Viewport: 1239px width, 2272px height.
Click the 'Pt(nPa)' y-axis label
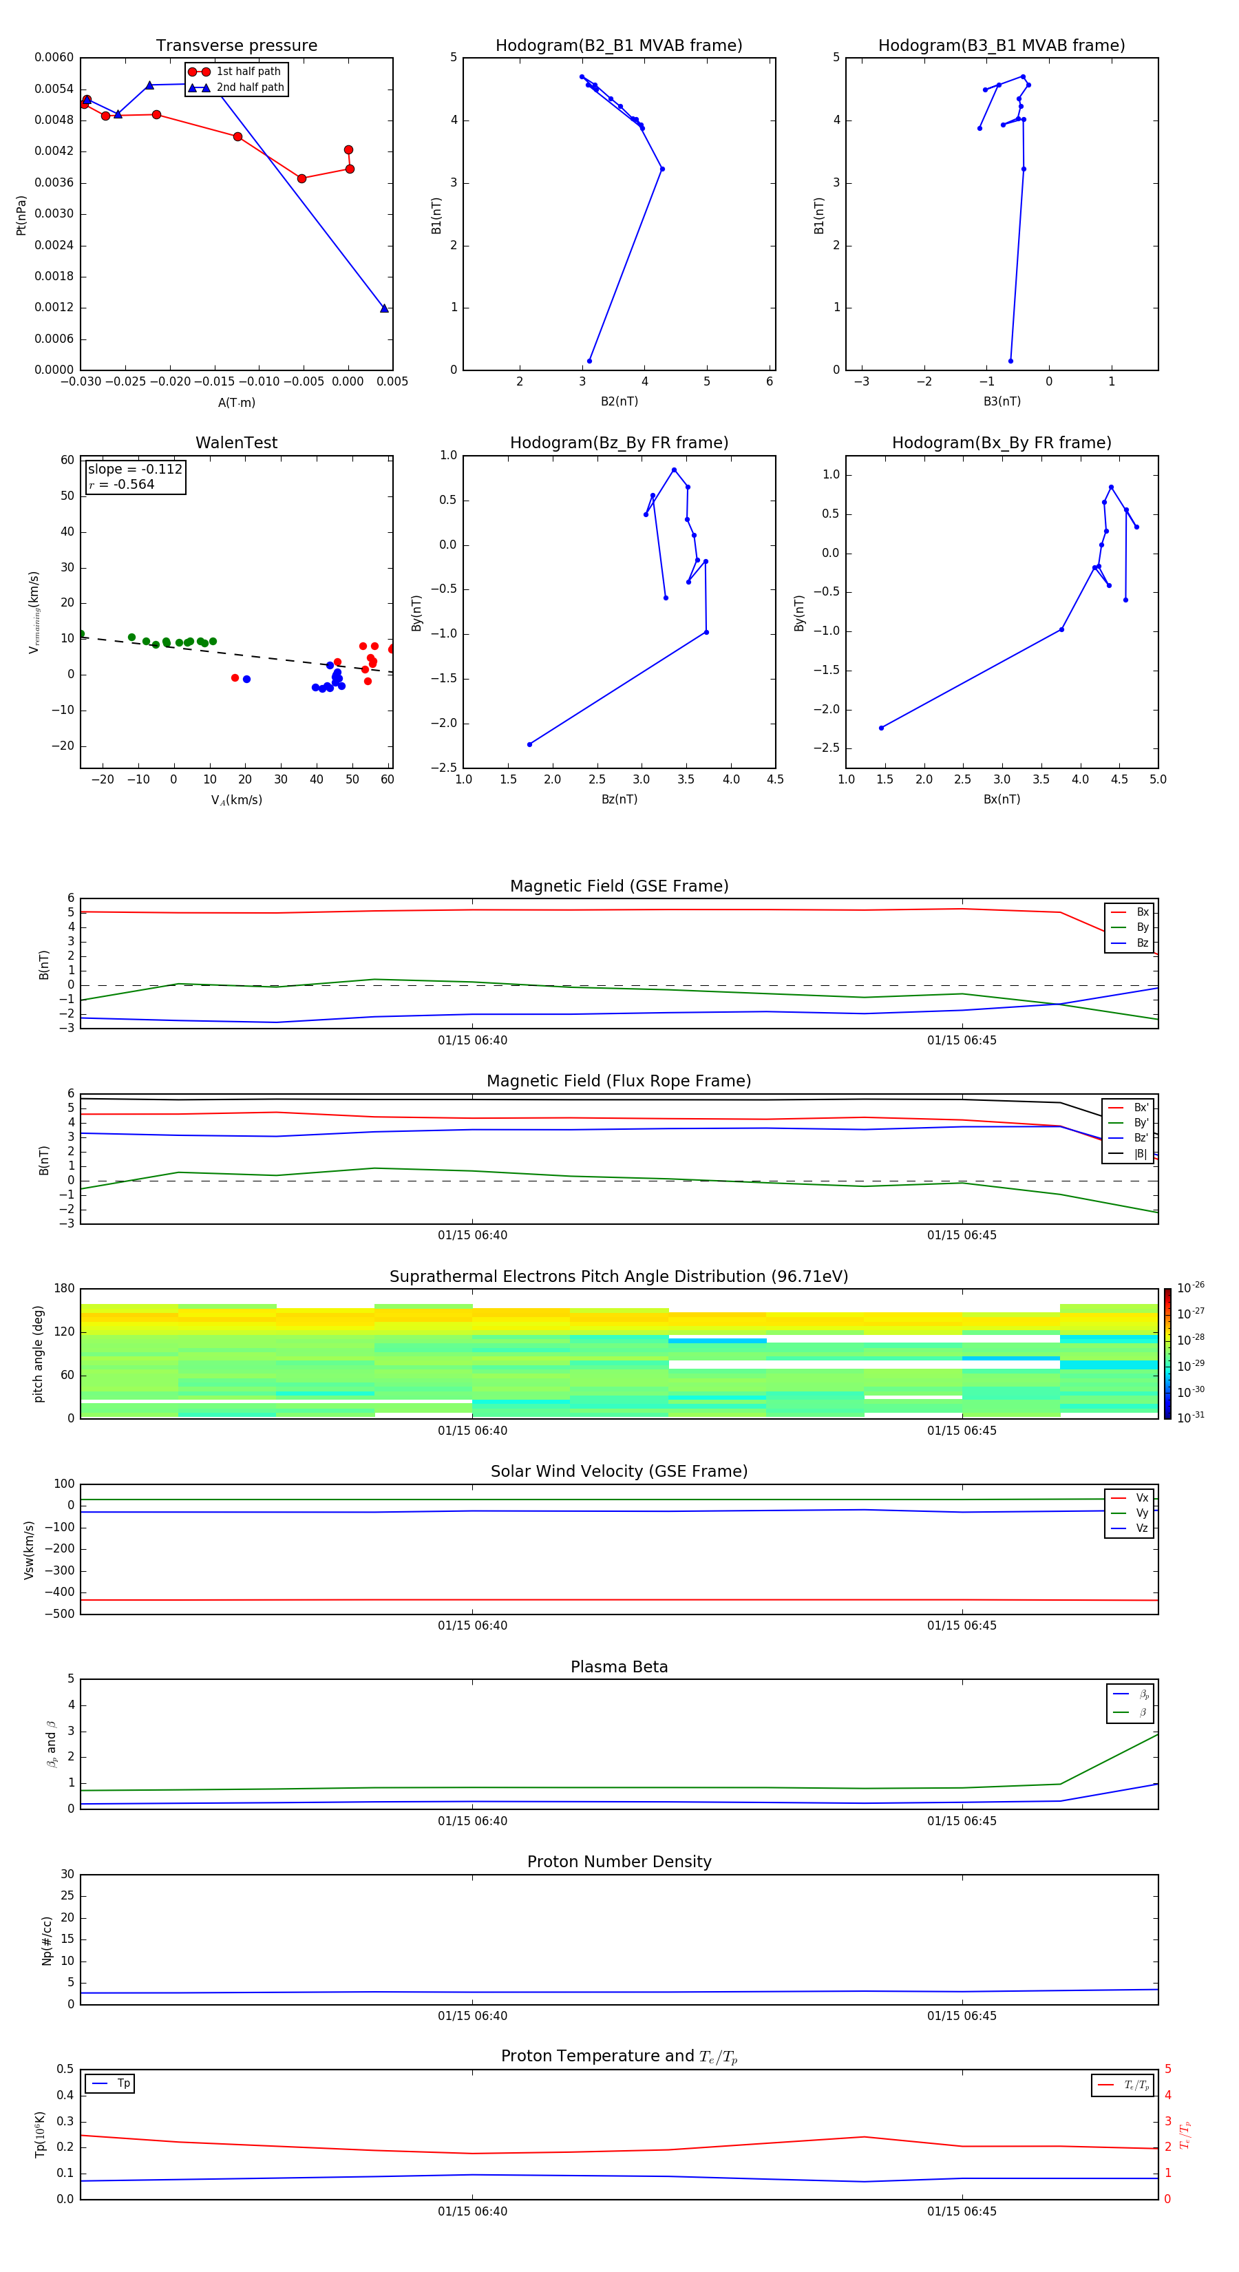[21, 215]
